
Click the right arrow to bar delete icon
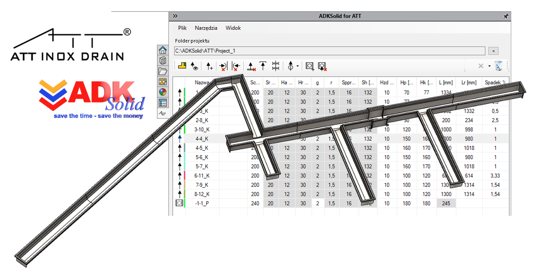pyautogui.click(x=223, y=66)
